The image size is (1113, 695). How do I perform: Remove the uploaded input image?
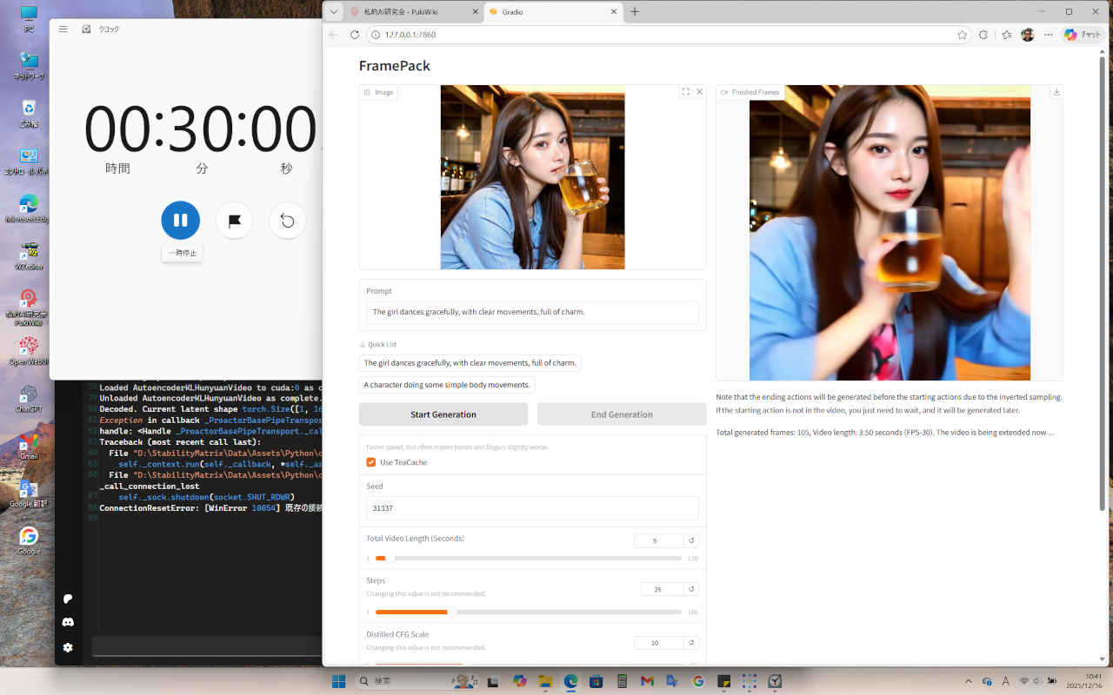pos(699,92)
